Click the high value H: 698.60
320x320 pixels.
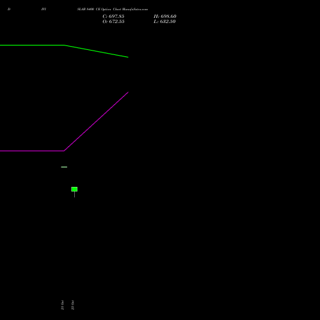pyautogui.click(x=165, y=17)
